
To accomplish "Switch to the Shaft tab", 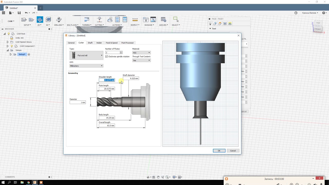I will (90, 43).
